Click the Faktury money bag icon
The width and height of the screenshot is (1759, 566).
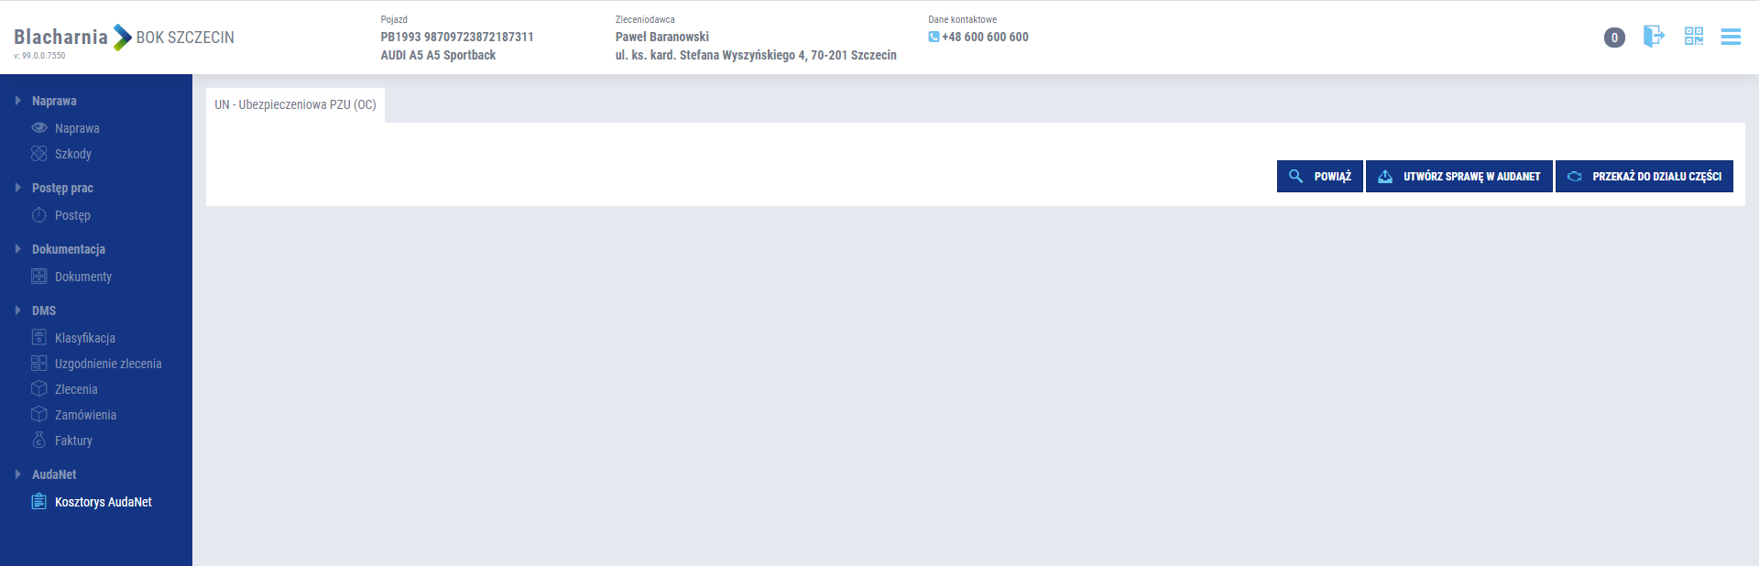(x=39, y=441)
